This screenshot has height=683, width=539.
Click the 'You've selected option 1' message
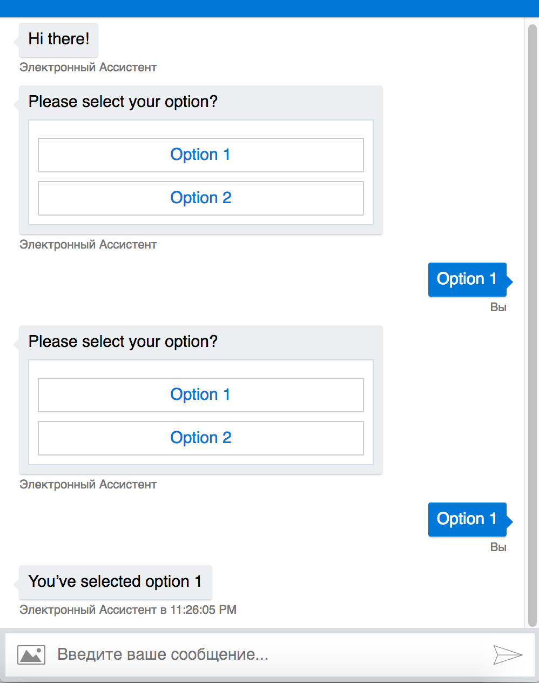pos(114,581)
